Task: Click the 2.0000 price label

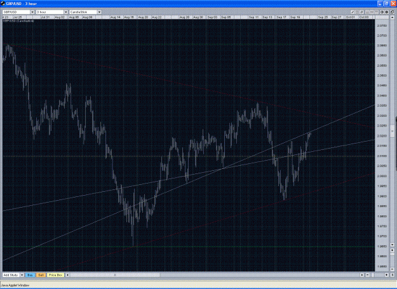Action: click(x=382, y=176)
